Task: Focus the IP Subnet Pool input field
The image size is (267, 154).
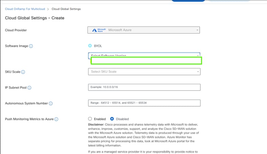Action: (x=144, y=87)
